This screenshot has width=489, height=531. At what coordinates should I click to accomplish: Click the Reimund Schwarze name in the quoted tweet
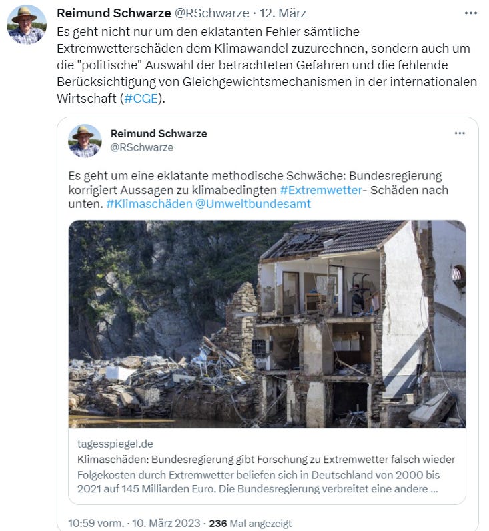[x=159, y=133]
